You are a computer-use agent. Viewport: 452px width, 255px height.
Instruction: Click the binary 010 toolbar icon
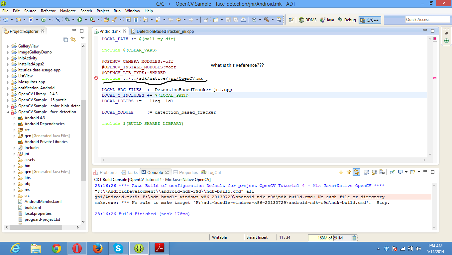click(x=279, y=20)
